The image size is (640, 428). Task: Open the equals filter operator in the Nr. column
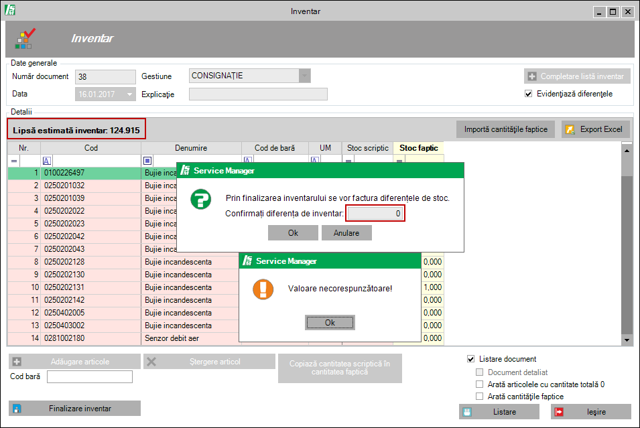14,161
